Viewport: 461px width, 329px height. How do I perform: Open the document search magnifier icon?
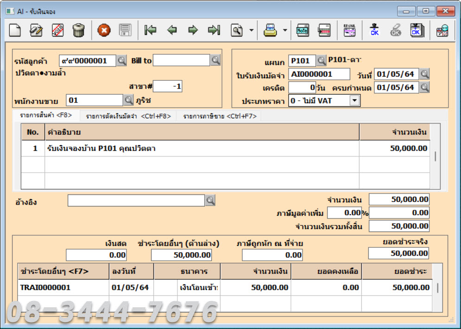click(237, 30)
